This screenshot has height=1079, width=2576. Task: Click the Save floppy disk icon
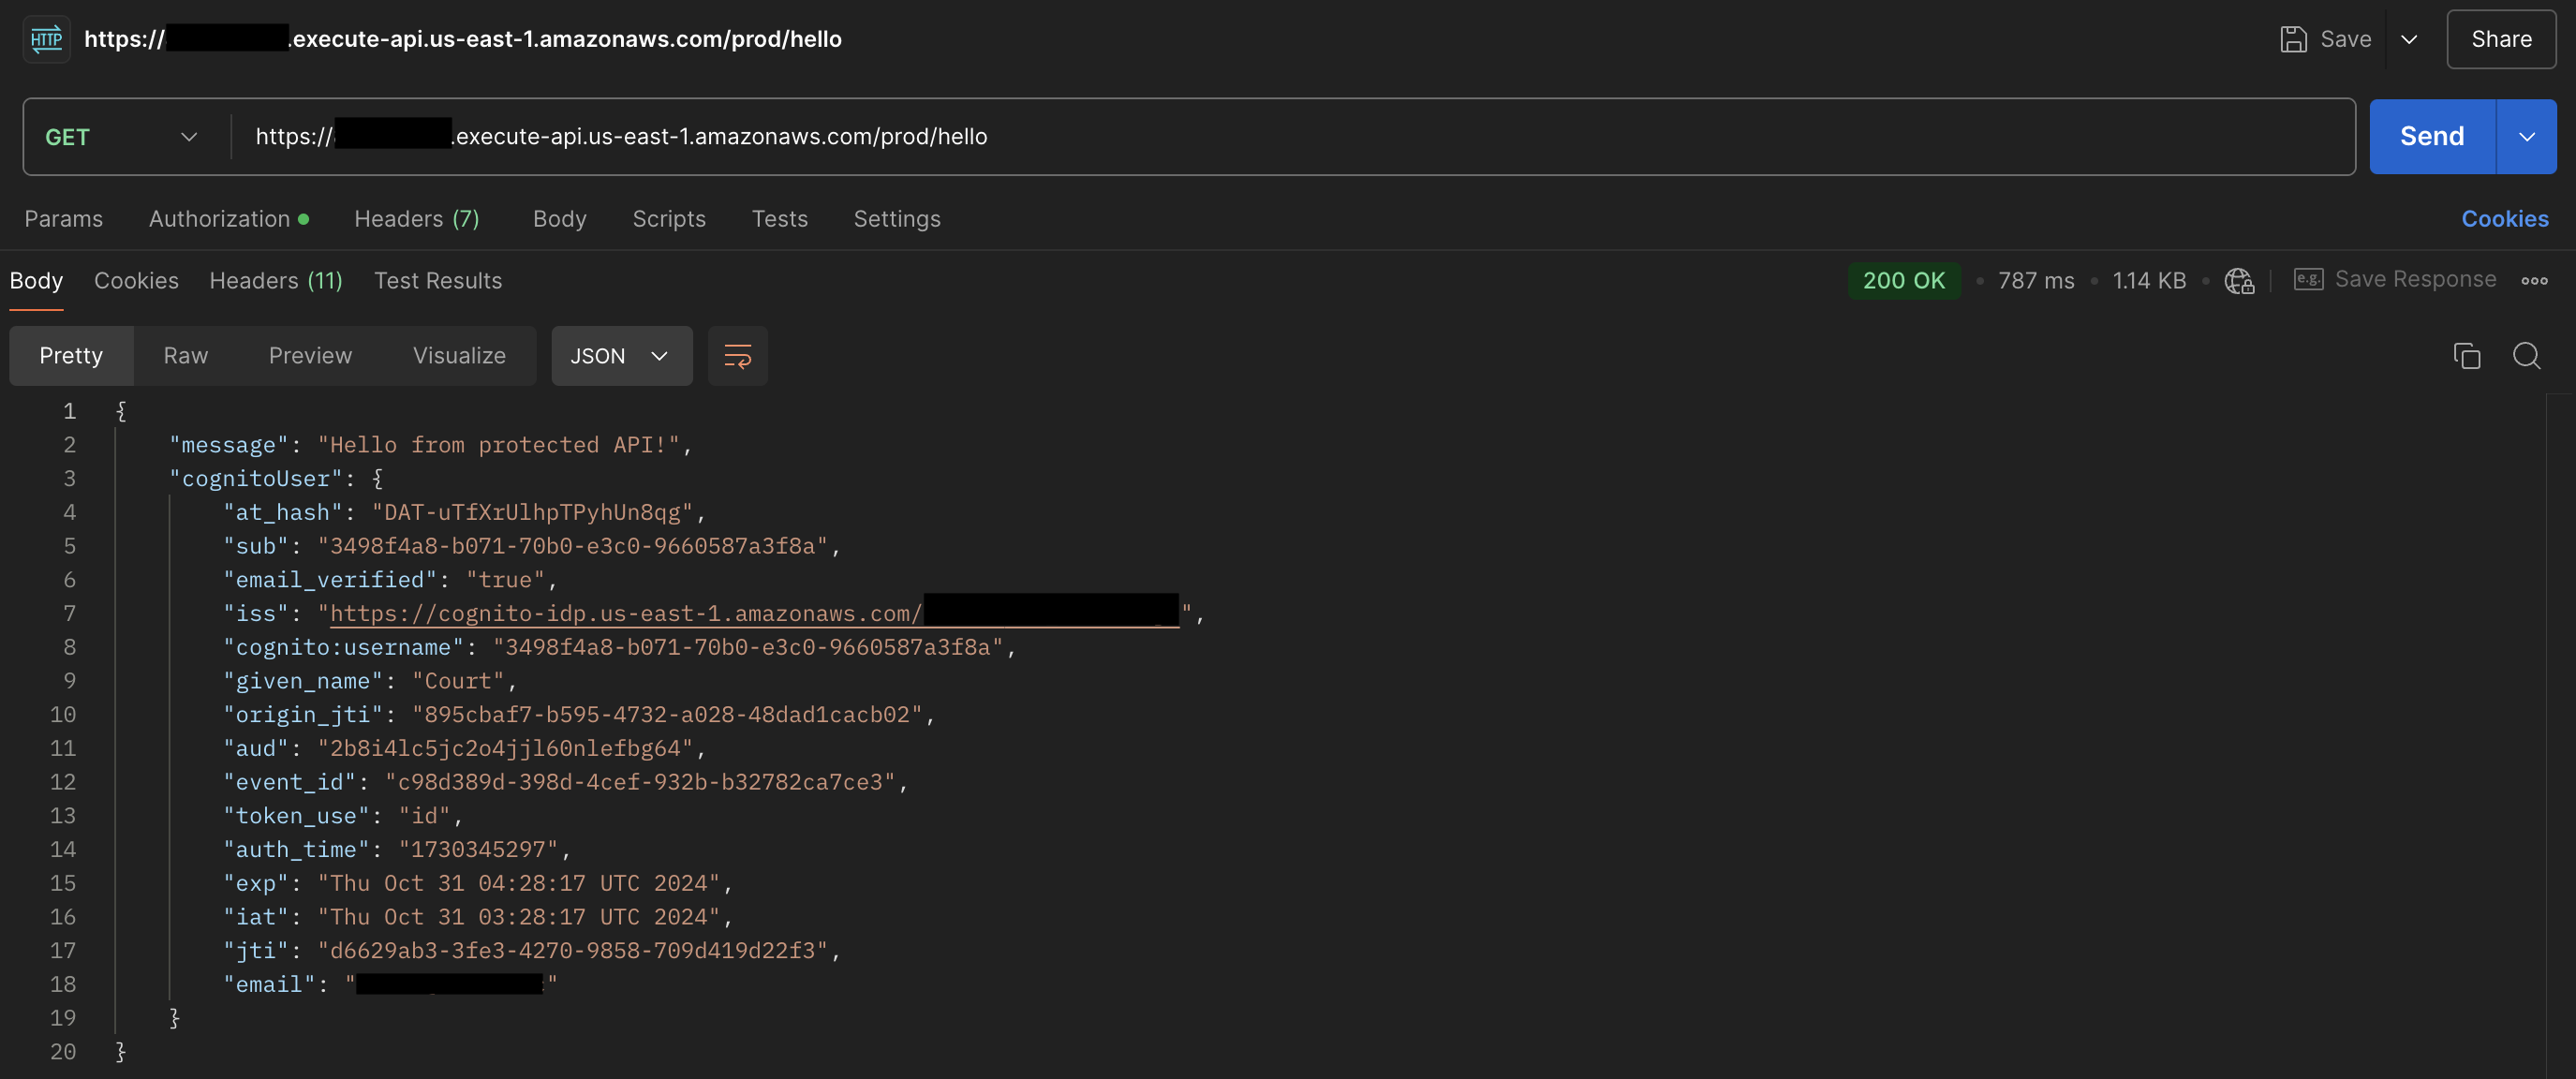tap(2293, 39)
